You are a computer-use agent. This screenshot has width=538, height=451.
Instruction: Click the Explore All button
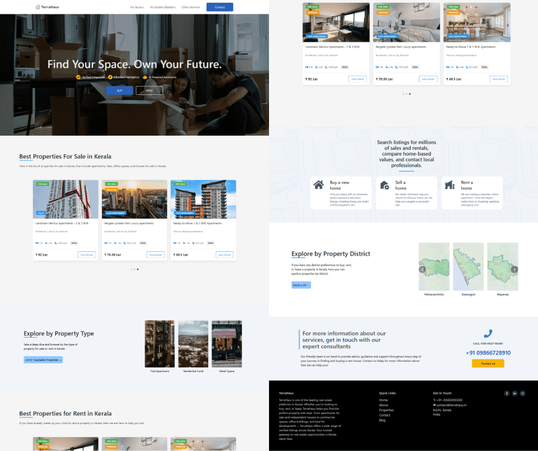point(301,285)
